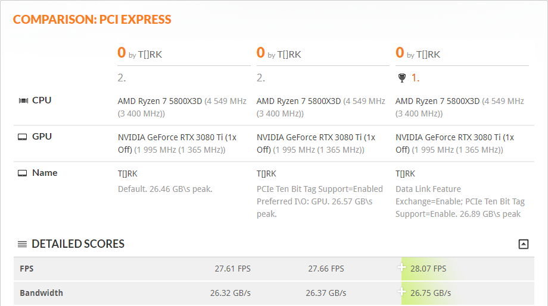
Task: Collapse the Detailed Scores section
Action: point(524,244)
